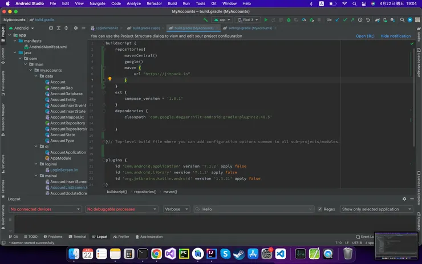The height and width of the screenshot is (264, 422).
Task: Click the Logcat search filter field
Action: click(x=254, y=209)
